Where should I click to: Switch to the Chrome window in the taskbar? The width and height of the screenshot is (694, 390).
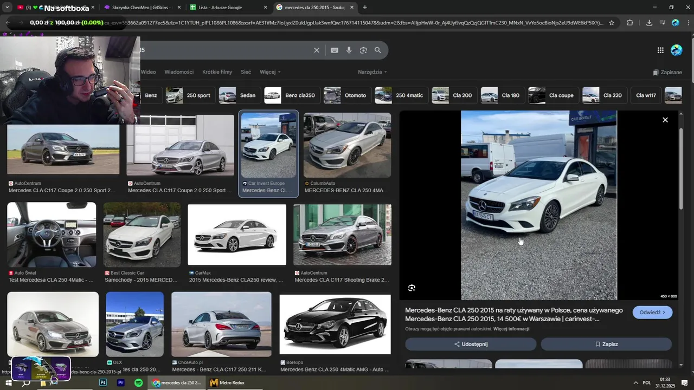pos(177,382)
